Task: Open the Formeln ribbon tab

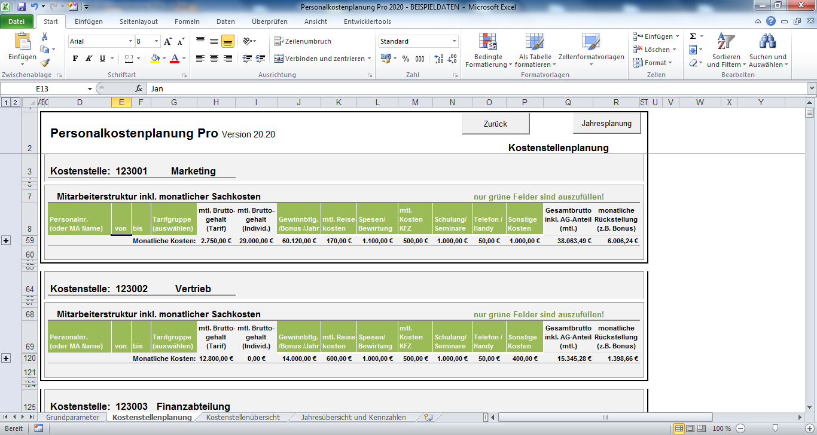Action: pos(187,22)
